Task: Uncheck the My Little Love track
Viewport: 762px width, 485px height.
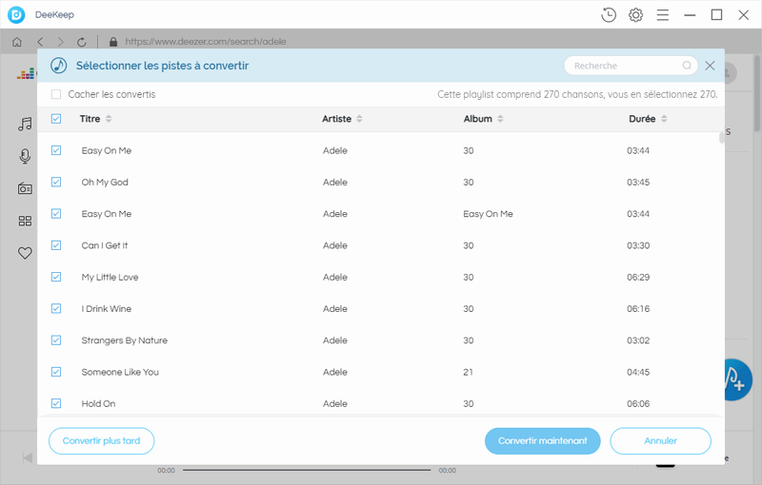Action: [56, 277]
